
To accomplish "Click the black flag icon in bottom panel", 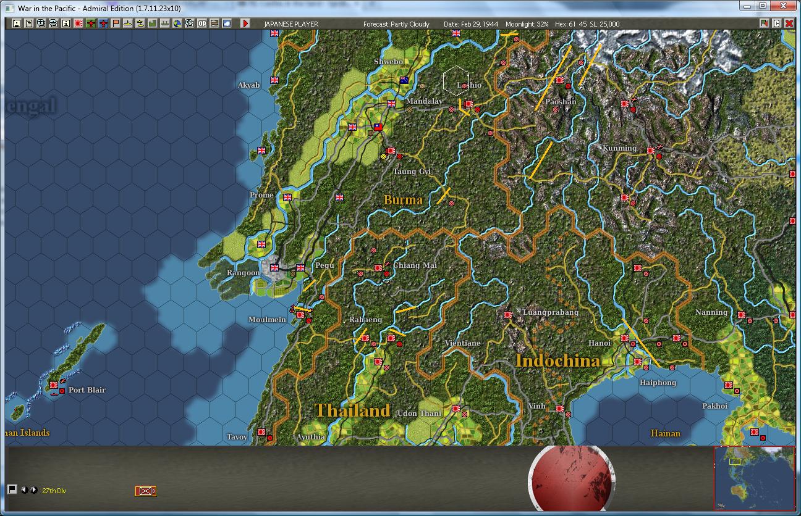I will tap(12, 489).
